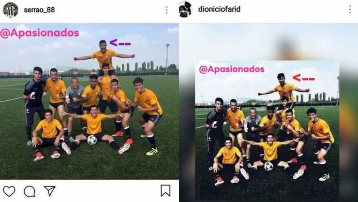
Task: Go to the serrao_88 username link
Action: coord(39,10)
